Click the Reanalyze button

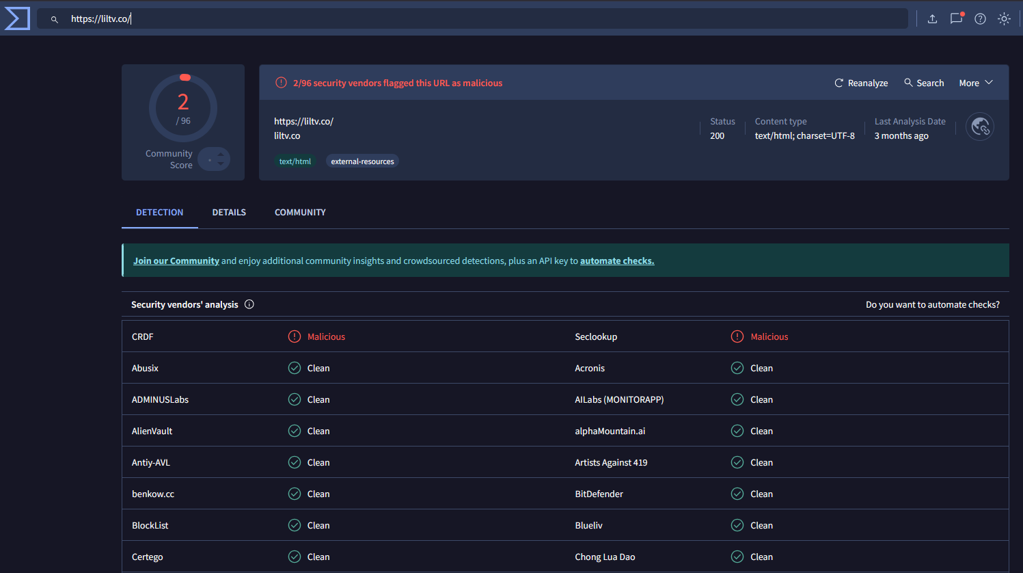click(861, 83)
